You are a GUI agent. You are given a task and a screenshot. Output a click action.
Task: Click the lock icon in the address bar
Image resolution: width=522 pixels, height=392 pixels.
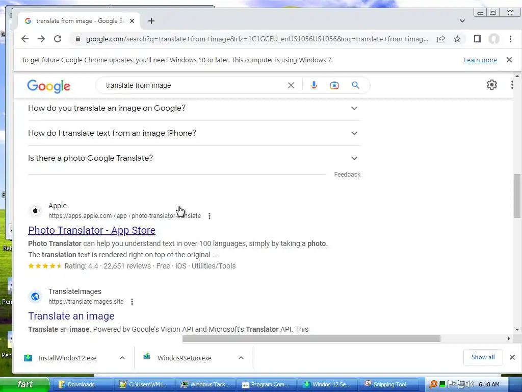(x=78, y=39)
